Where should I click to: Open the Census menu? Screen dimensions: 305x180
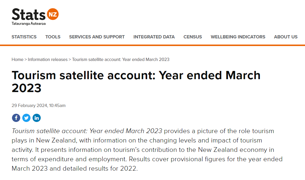click(x=193, y=37)
